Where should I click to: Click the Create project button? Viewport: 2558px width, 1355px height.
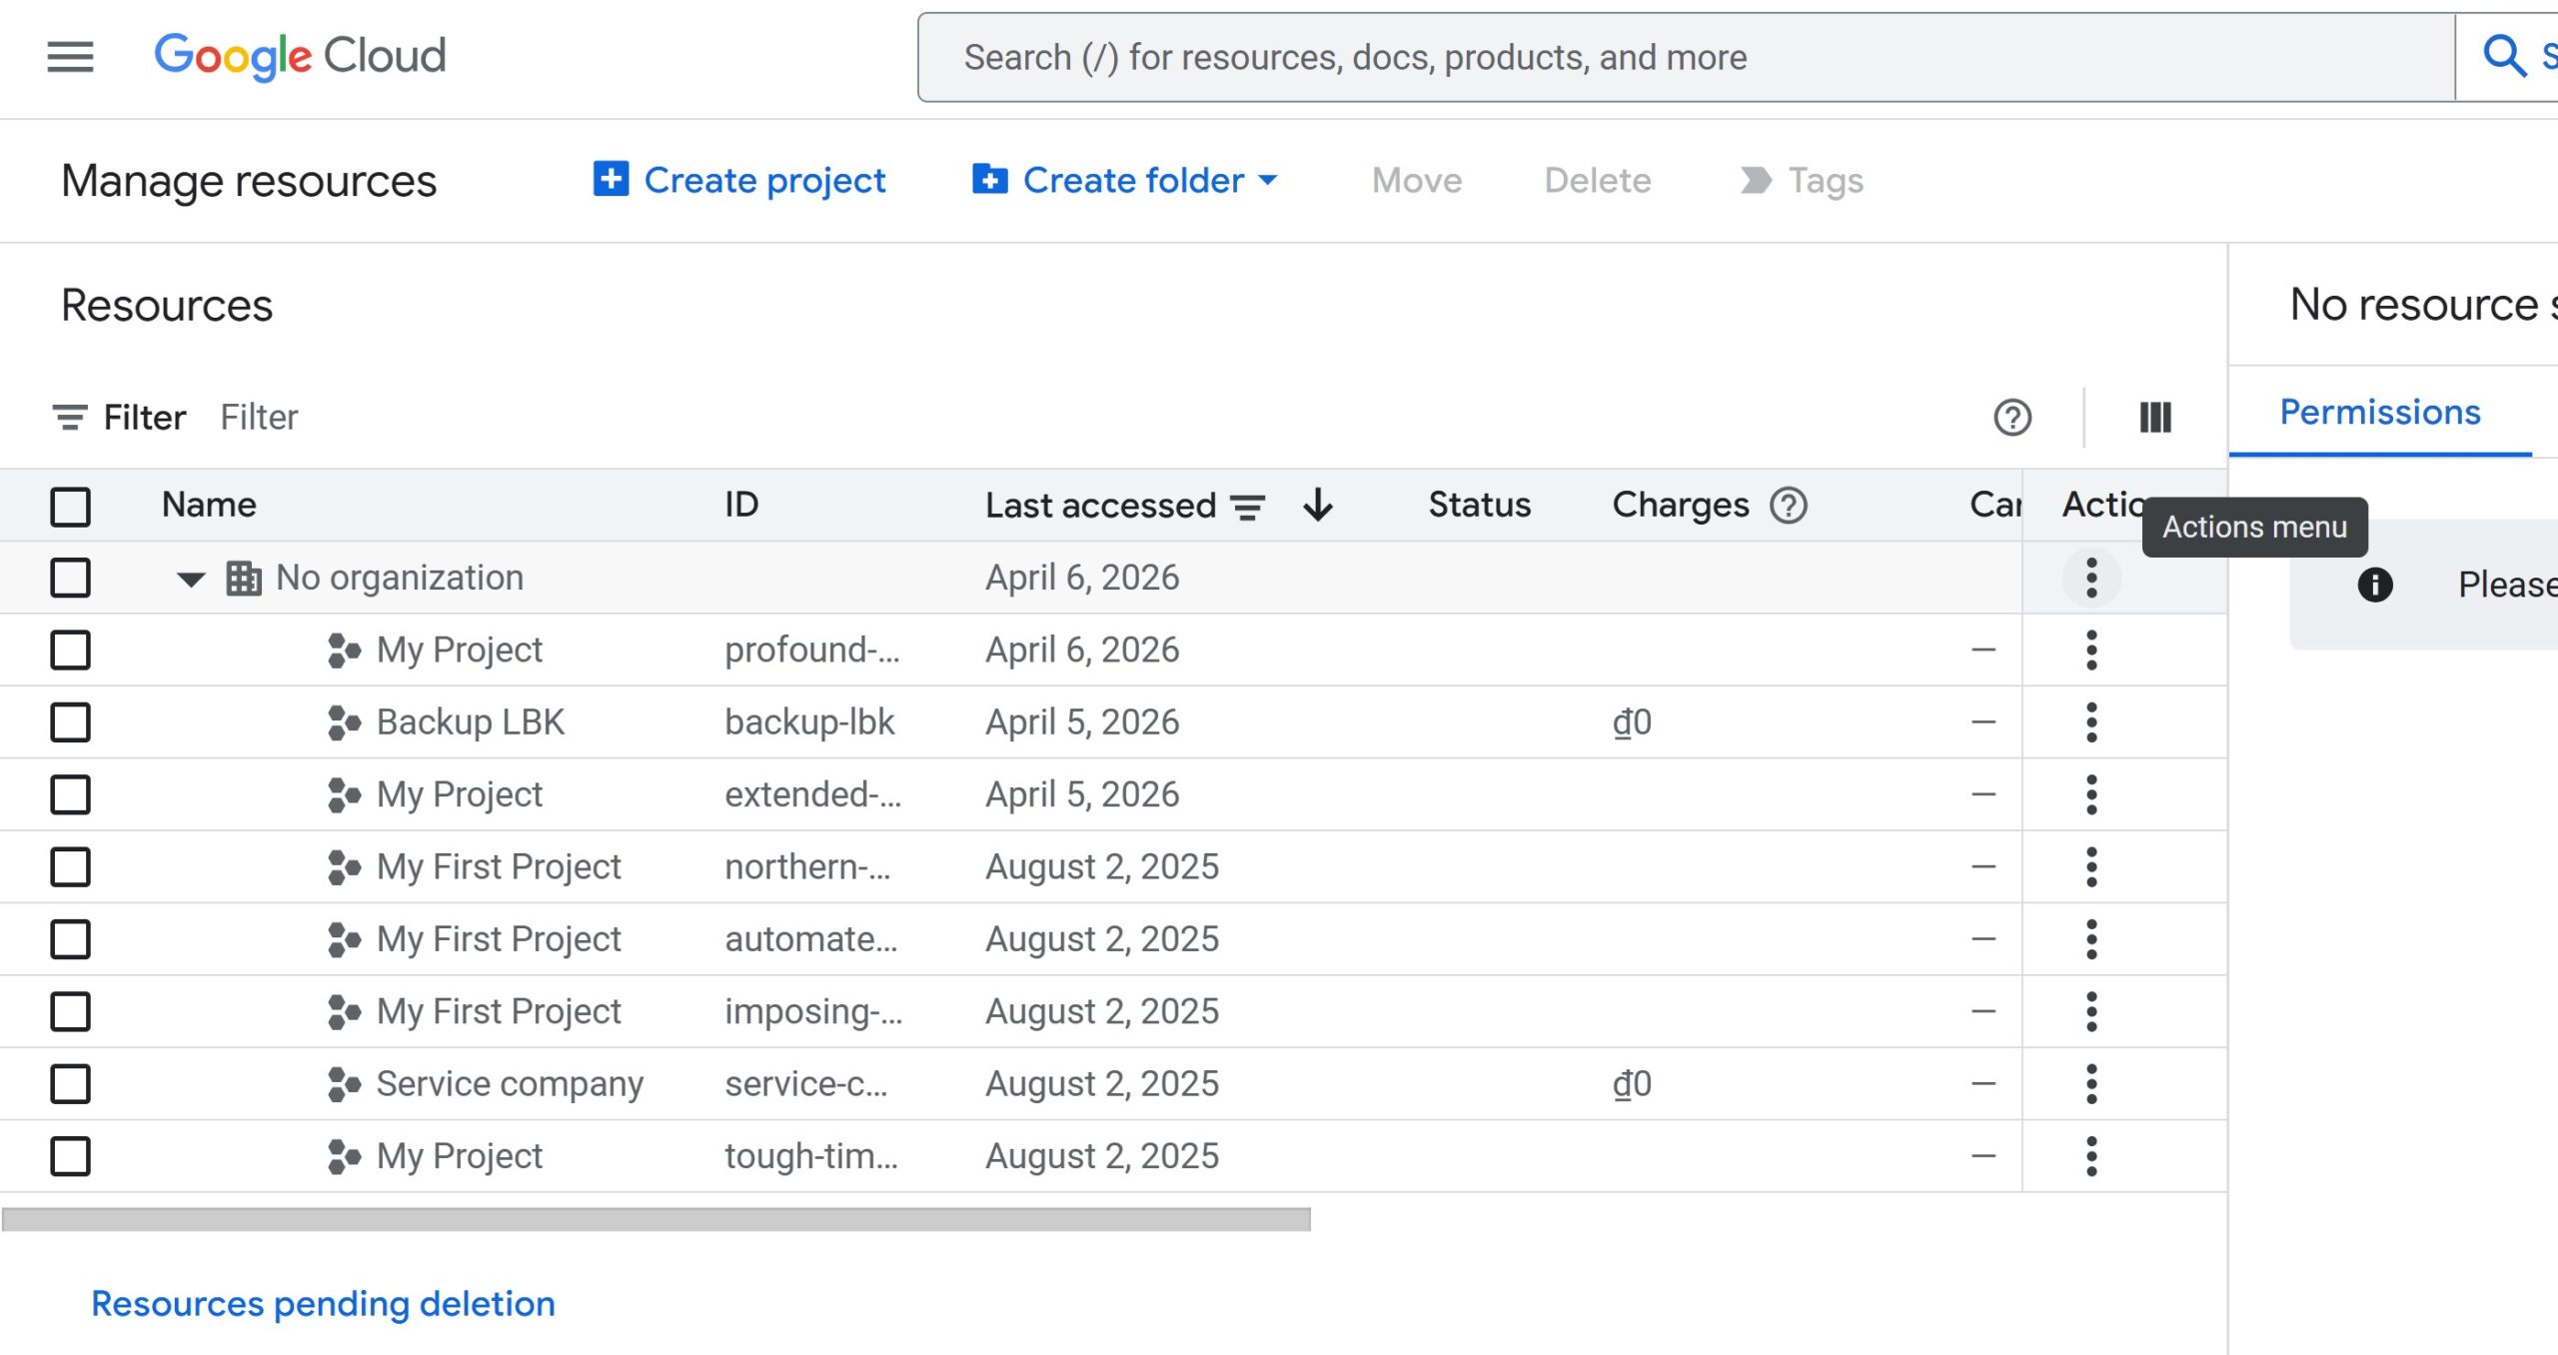[x=739, y=181]
